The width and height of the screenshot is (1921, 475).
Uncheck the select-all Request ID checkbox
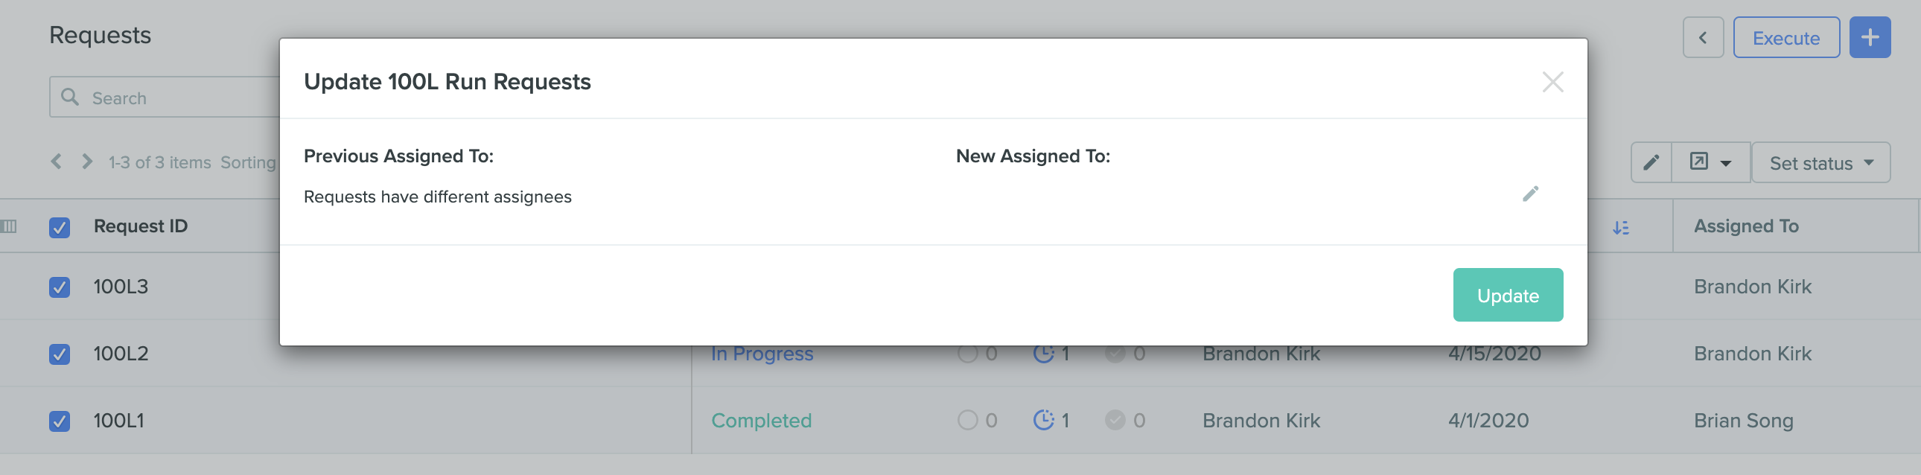[x=60, y=227]
